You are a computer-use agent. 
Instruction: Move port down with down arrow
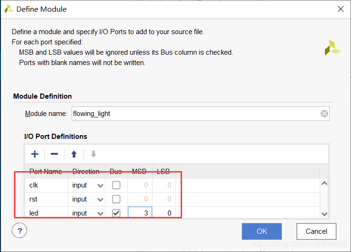(x=93, y=154)
